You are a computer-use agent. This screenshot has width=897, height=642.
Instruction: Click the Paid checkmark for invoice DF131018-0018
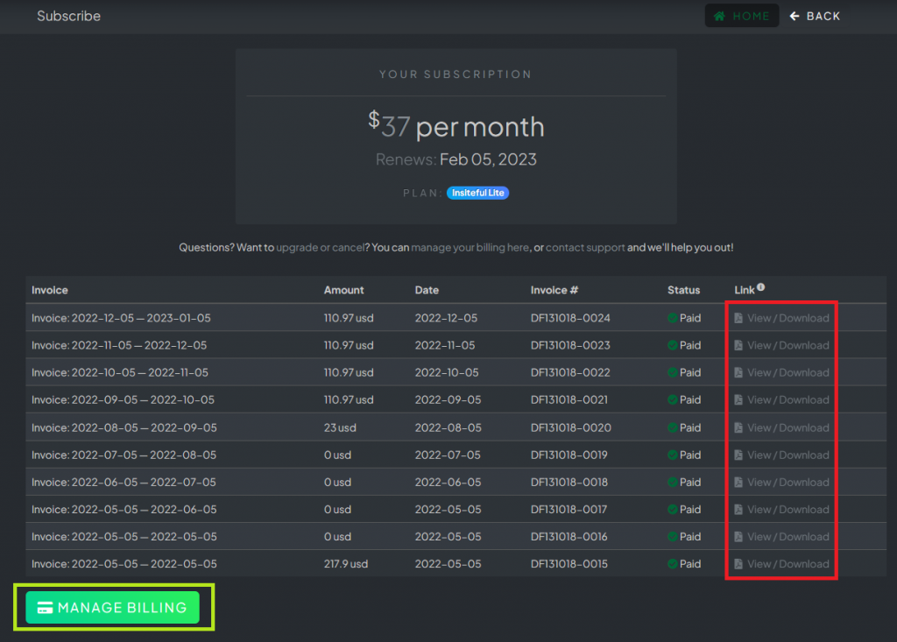[672, 483]
